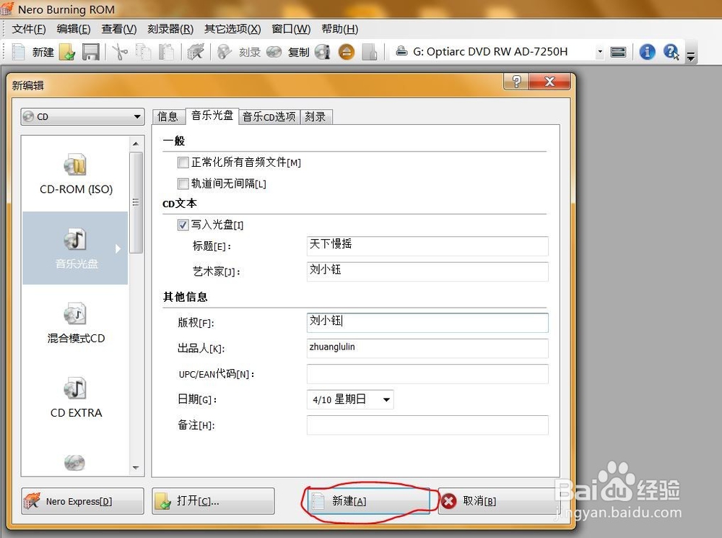Click the scissors cut icon
The width and height of the screenshot is (722, 538).
point(120,51)
